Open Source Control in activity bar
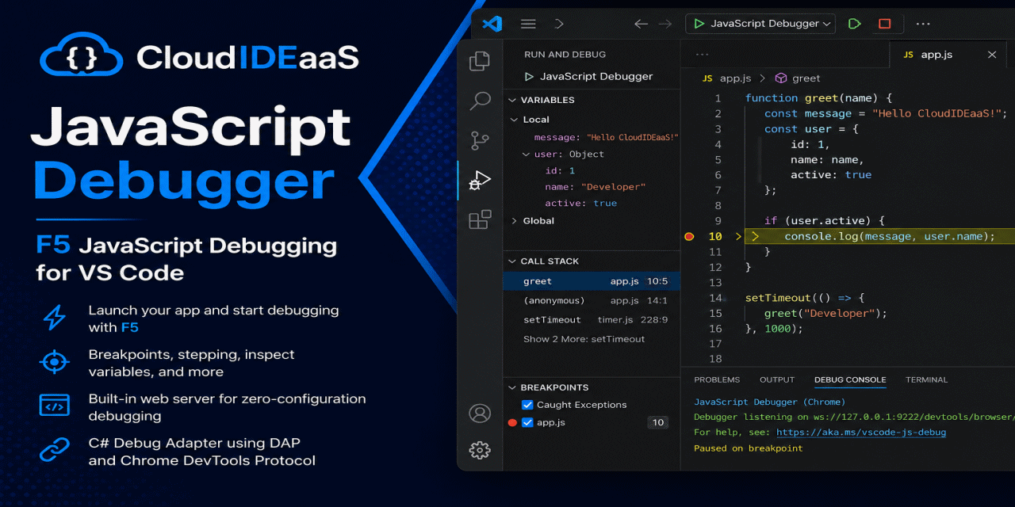Image resolution: width=1015 pixels, height=507 pixels. pos(480,141)
